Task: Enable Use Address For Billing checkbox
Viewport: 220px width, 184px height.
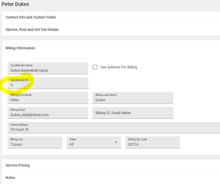Action: pyautogui.click(x=95, y=67)
